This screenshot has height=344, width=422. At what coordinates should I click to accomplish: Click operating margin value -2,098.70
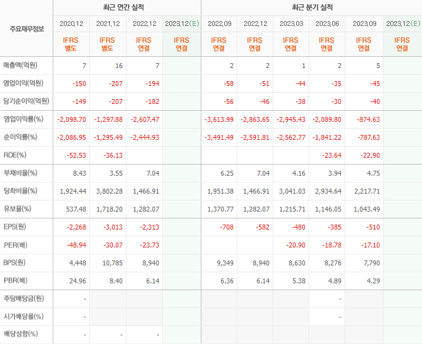[72, 119]
